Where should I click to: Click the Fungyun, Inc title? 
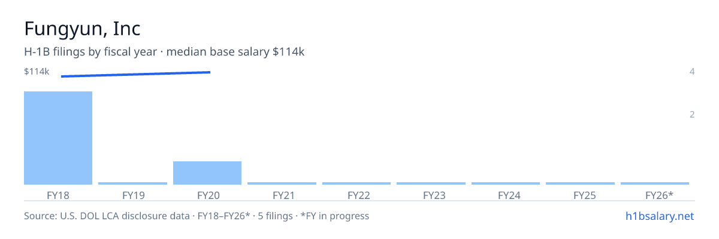[82, 29]
